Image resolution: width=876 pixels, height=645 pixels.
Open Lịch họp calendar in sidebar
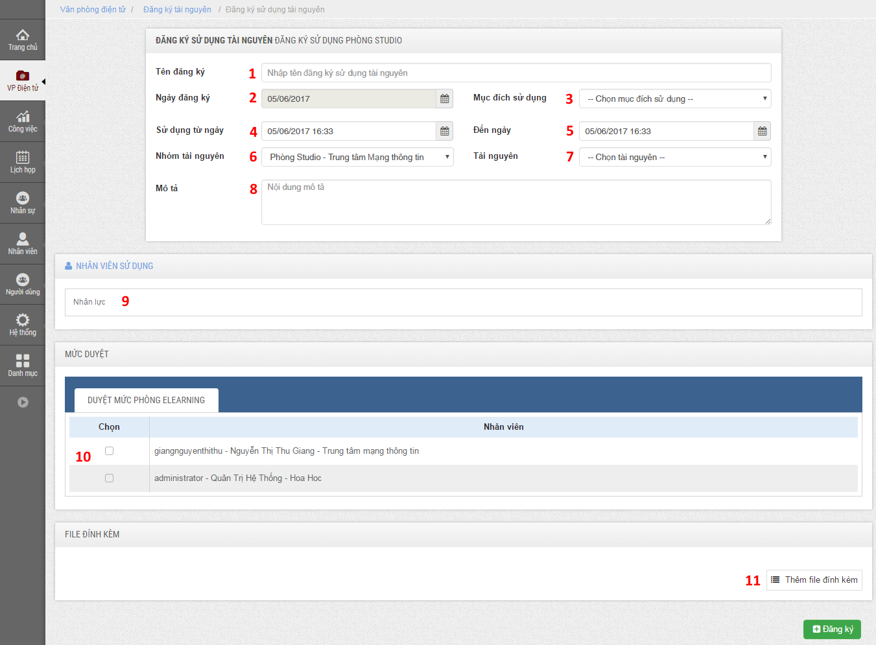click(23, 158)
